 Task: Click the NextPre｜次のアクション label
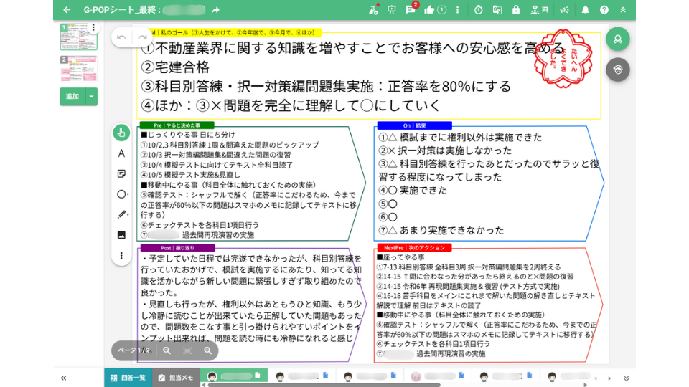pyautogui.click(x=414, y=248)
